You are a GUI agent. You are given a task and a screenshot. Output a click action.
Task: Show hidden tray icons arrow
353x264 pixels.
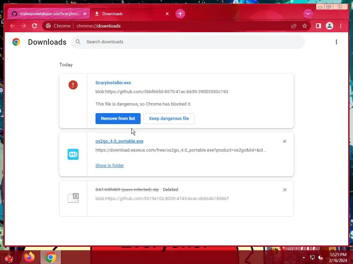click(x=304, y=257)
